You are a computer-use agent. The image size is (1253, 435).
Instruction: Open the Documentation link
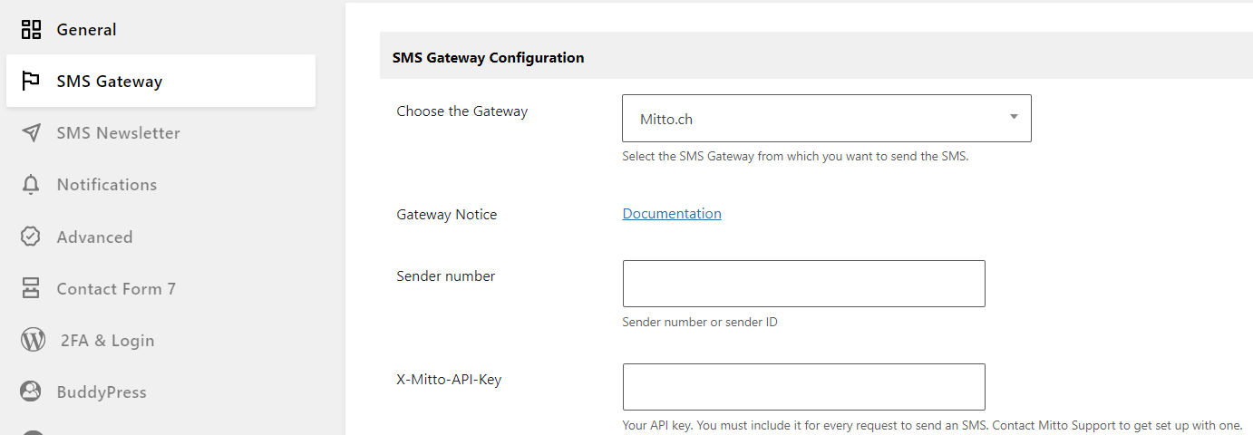[x=672, y=214]
